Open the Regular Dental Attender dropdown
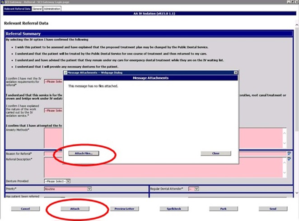This screenshot has width=299, height=221. tap(194, 189)
